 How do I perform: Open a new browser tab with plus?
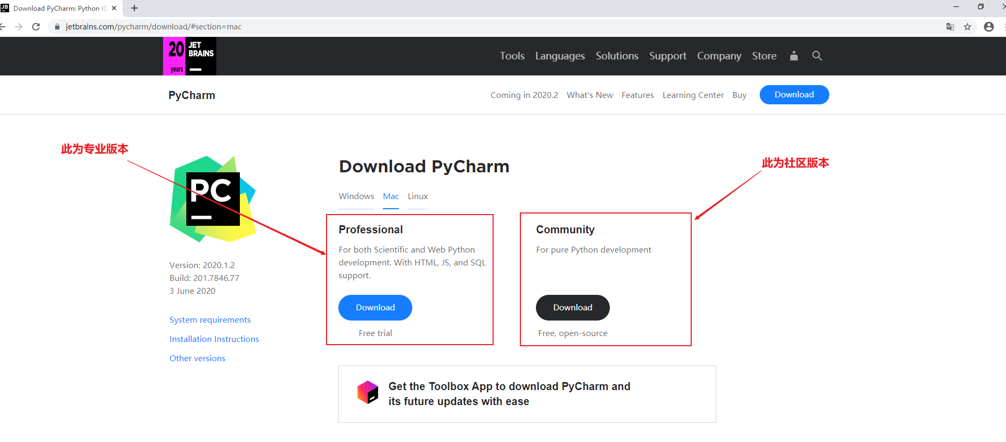coord(134,8)
